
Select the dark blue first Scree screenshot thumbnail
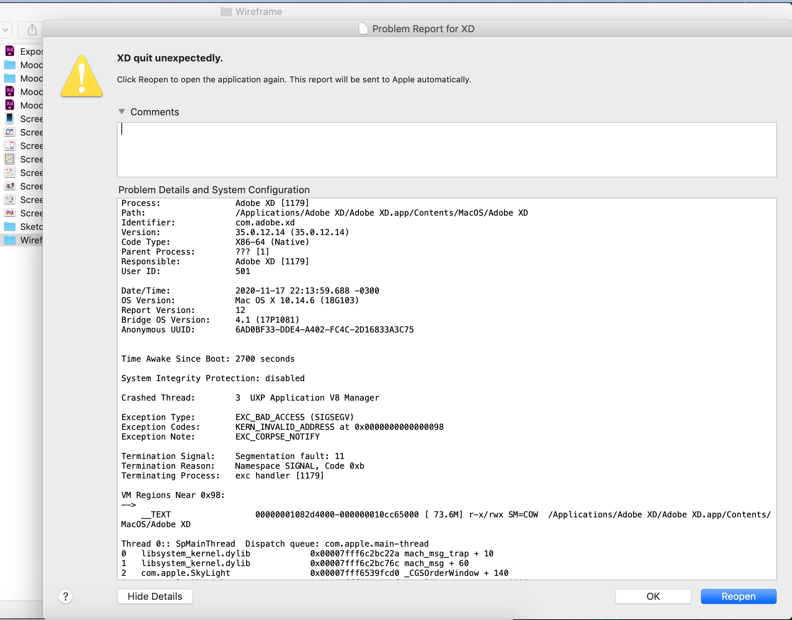10,119
